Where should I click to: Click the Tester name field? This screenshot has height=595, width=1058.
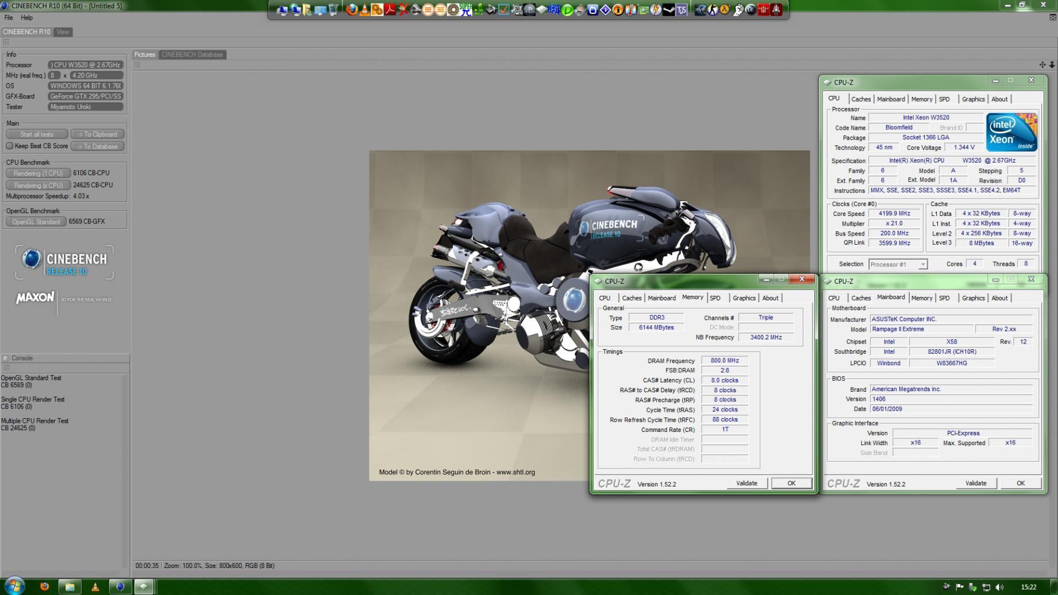click(x=86, y=107)
